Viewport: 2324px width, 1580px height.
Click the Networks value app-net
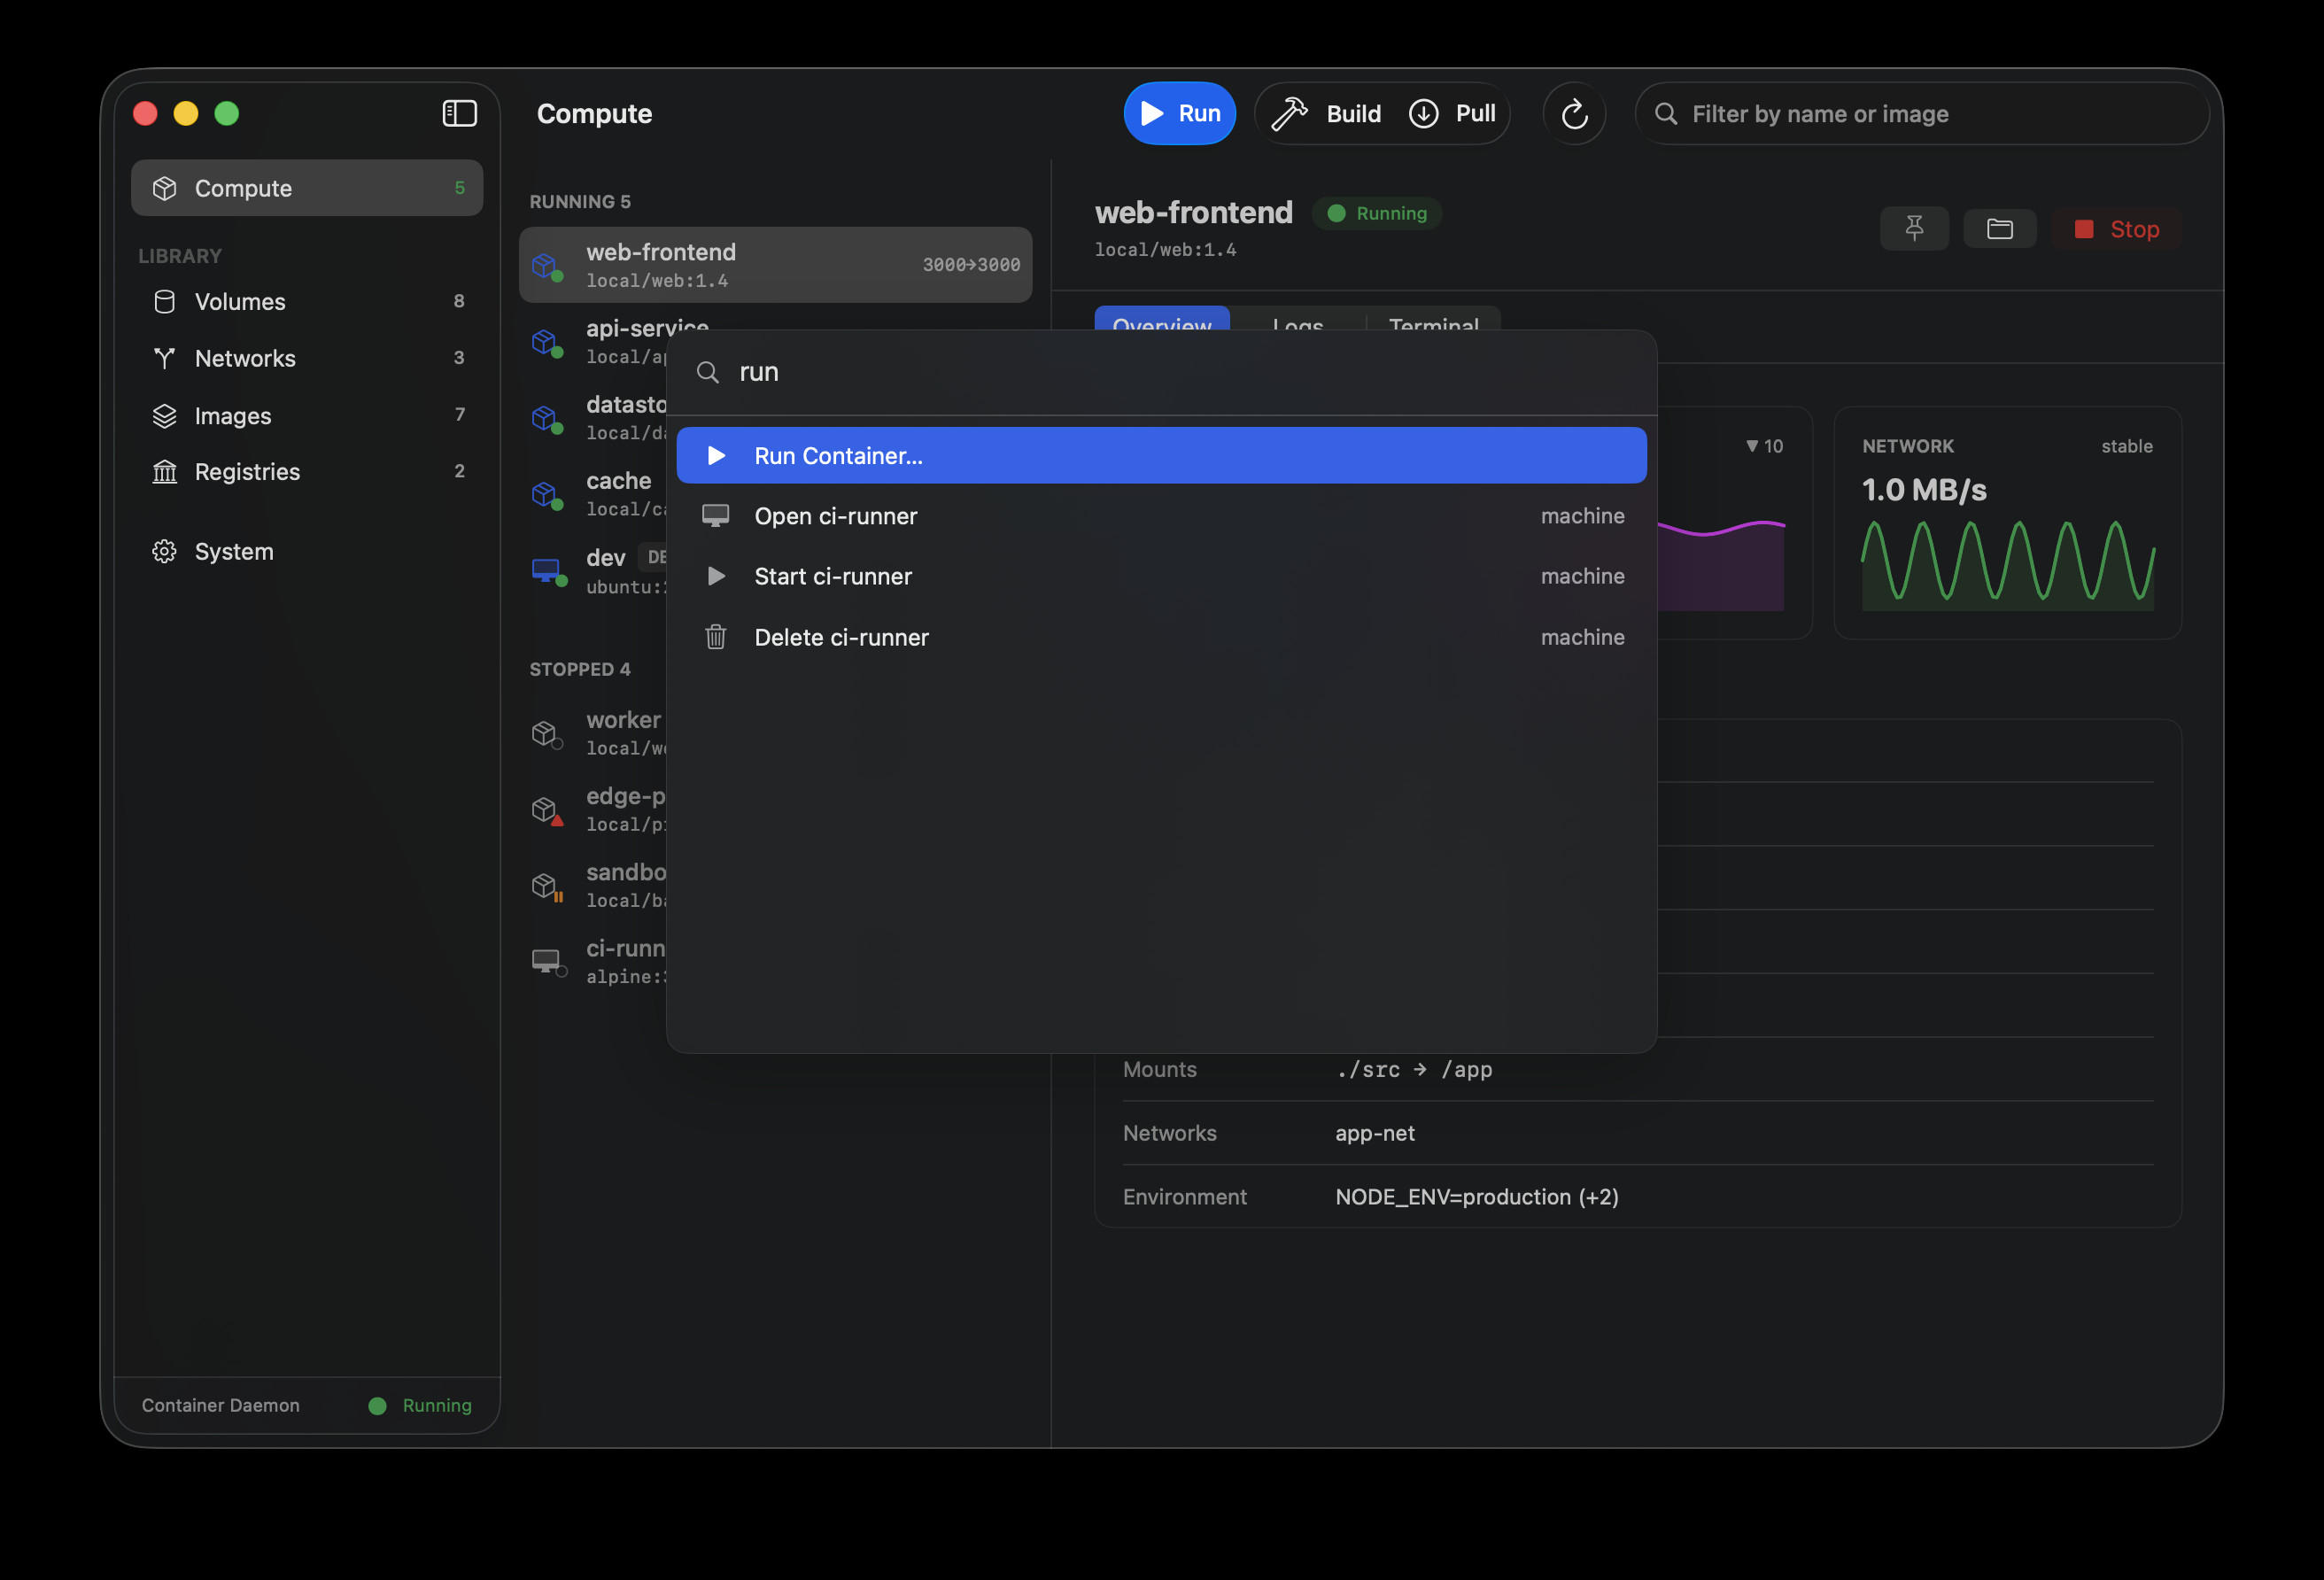(1375, 1133)
